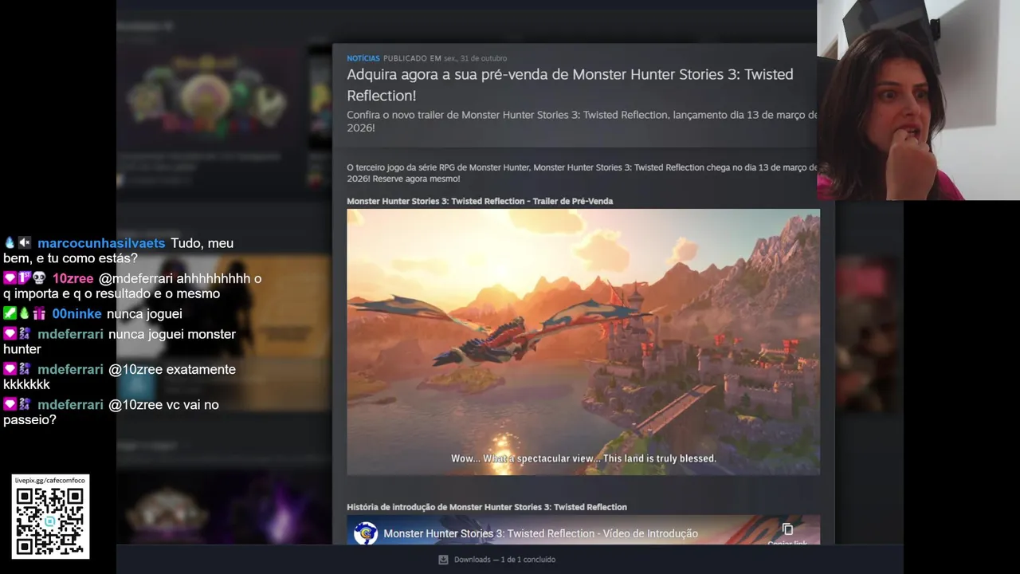The width and height of the screenshot is (1020, 574).
Task: Click mdeferrari on the 'nunca joguei monster hunter' message
Action: [70, 334]
